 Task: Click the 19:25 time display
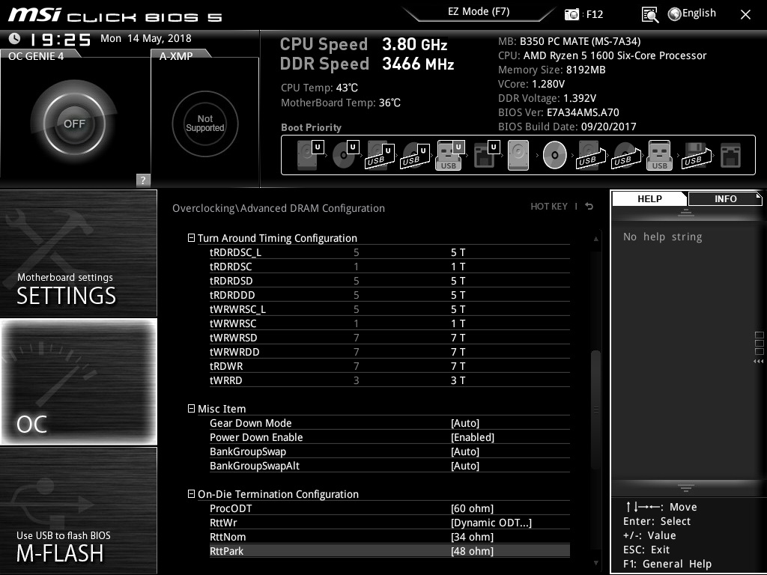coord(60,39)
